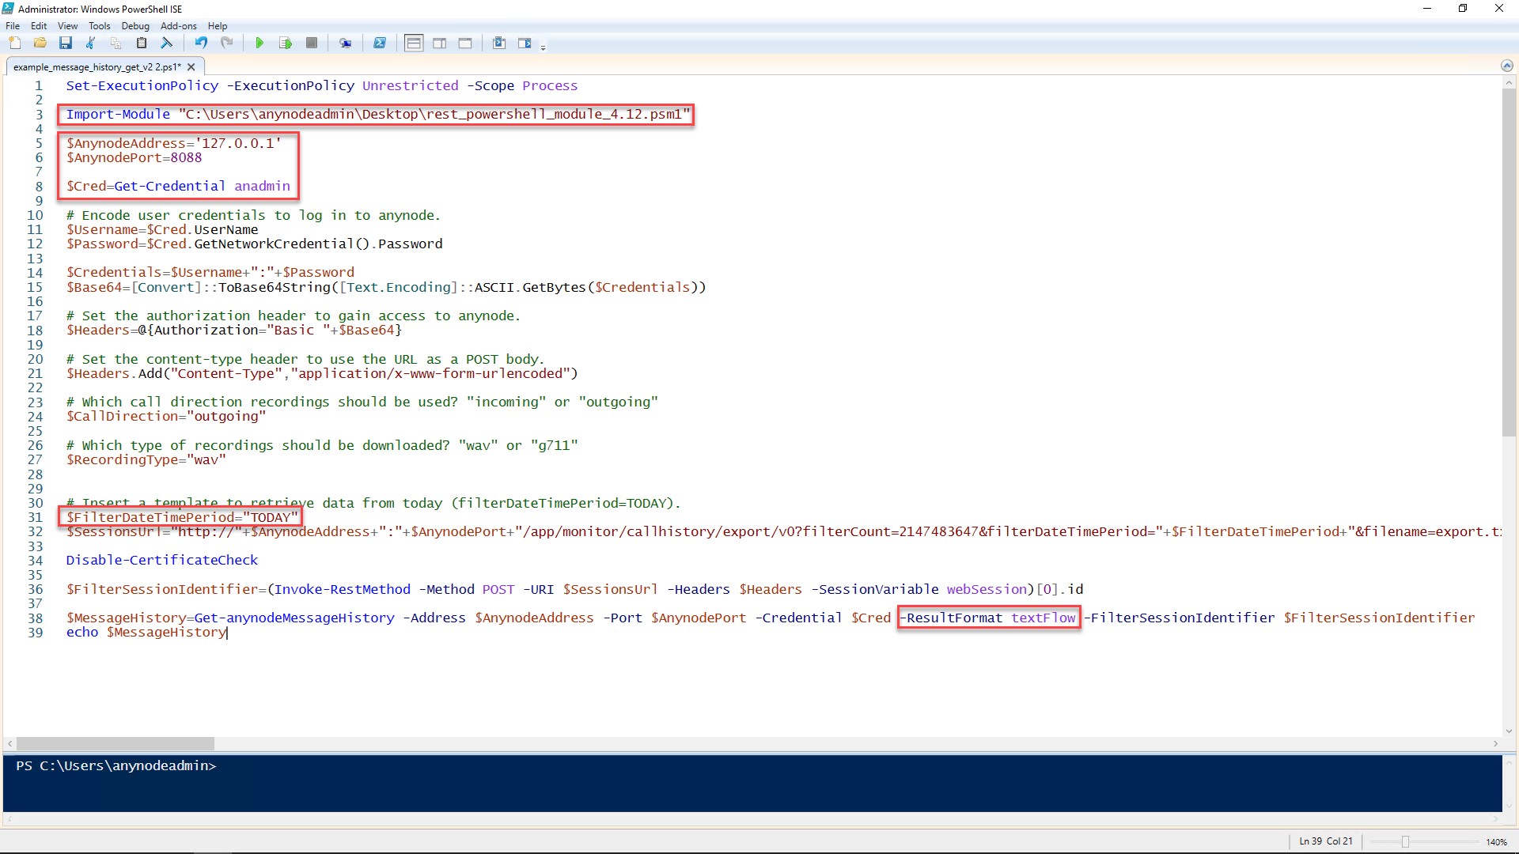Close the script tab with its X
1519x854 pixels.
(x=191, y=66)
